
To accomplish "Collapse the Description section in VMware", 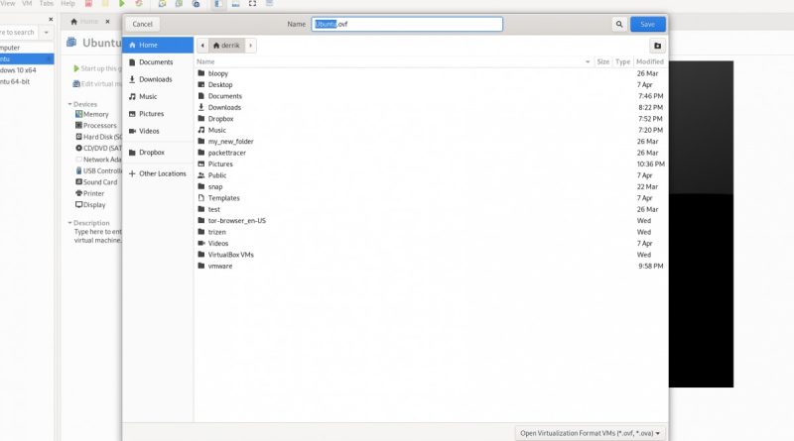I will pyautogui.click(x=69, y=223).
